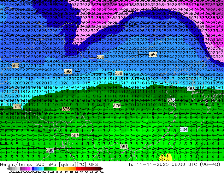Image resolution: width=224 pixels, height=173 pixels.
Task: Click the 568 label at the far left edge
Action: click(15, 66)
